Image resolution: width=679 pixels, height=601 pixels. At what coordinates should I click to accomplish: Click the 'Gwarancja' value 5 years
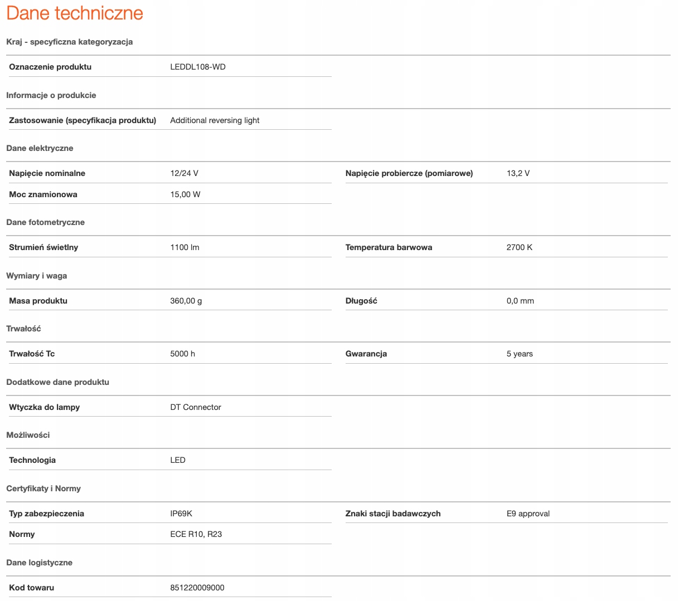tap(520, 354)
